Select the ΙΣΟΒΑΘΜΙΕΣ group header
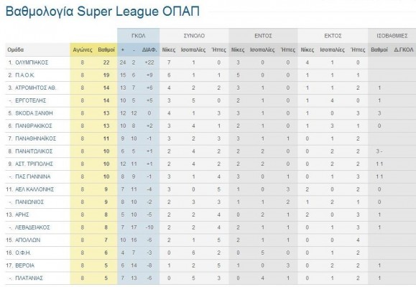 pos(392,36)
